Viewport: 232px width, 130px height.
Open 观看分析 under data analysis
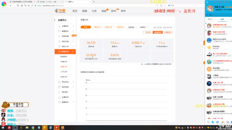(64, 67)
